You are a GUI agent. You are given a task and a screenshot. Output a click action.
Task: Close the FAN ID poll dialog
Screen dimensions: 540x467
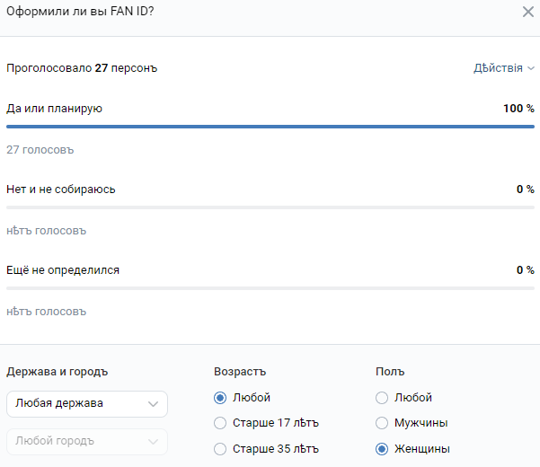click(528, 13)
